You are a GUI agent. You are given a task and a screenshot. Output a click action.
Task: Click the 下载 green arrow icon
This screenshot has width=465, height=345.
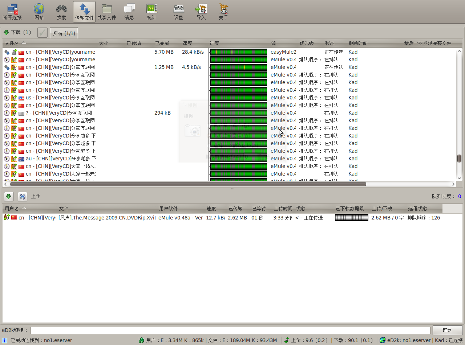[x=6, y=32]
